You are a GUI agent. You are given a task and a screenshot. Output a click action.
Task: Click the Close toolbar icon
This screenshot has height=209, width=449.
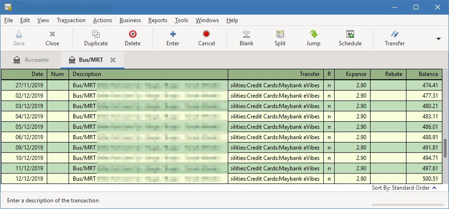52,34
